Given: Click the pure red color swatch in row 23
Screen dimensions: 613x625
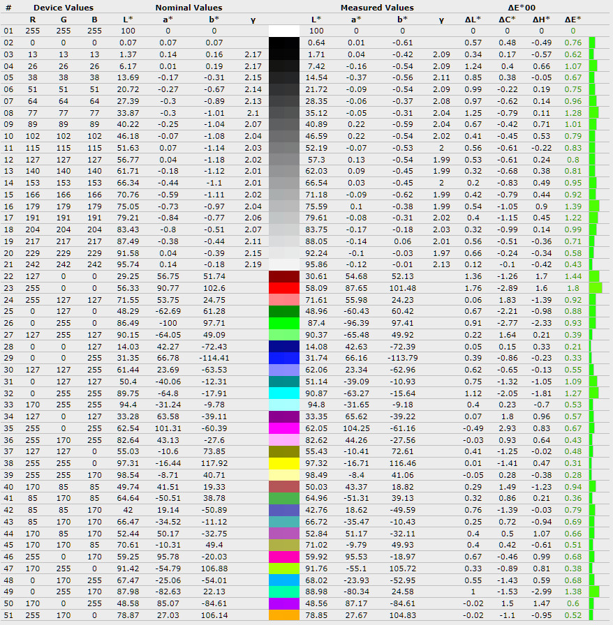Looking at the screenshot, I should coord(284,288).
